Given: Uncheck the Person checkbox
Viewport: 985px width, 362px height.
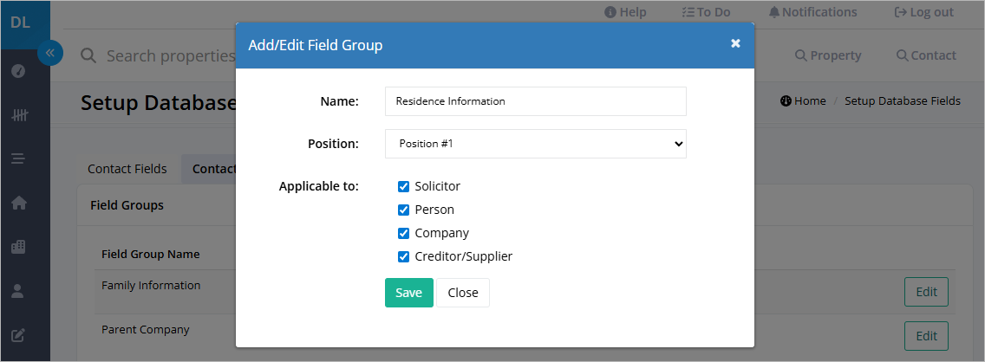Looking at the screenshot, I should coord(403,210).
